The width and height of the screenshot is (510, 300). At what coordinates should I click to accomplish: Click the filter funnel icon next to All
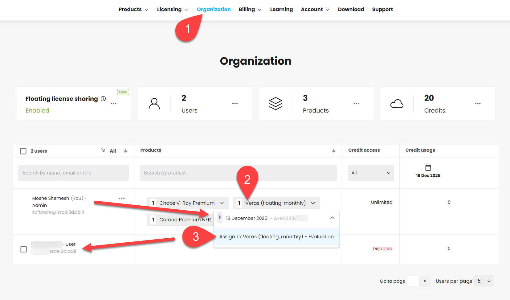pyautogui.click(x=104, y=150)
